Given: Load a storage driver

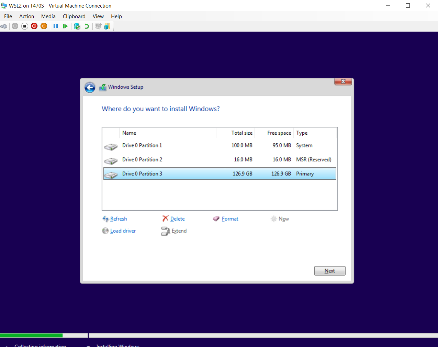Looking at the screenshot, I should (x=122, y=231).
